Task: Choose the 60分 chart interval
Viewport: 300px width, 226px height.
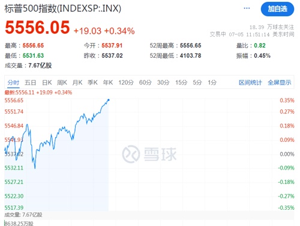Action: pos(145,82)
